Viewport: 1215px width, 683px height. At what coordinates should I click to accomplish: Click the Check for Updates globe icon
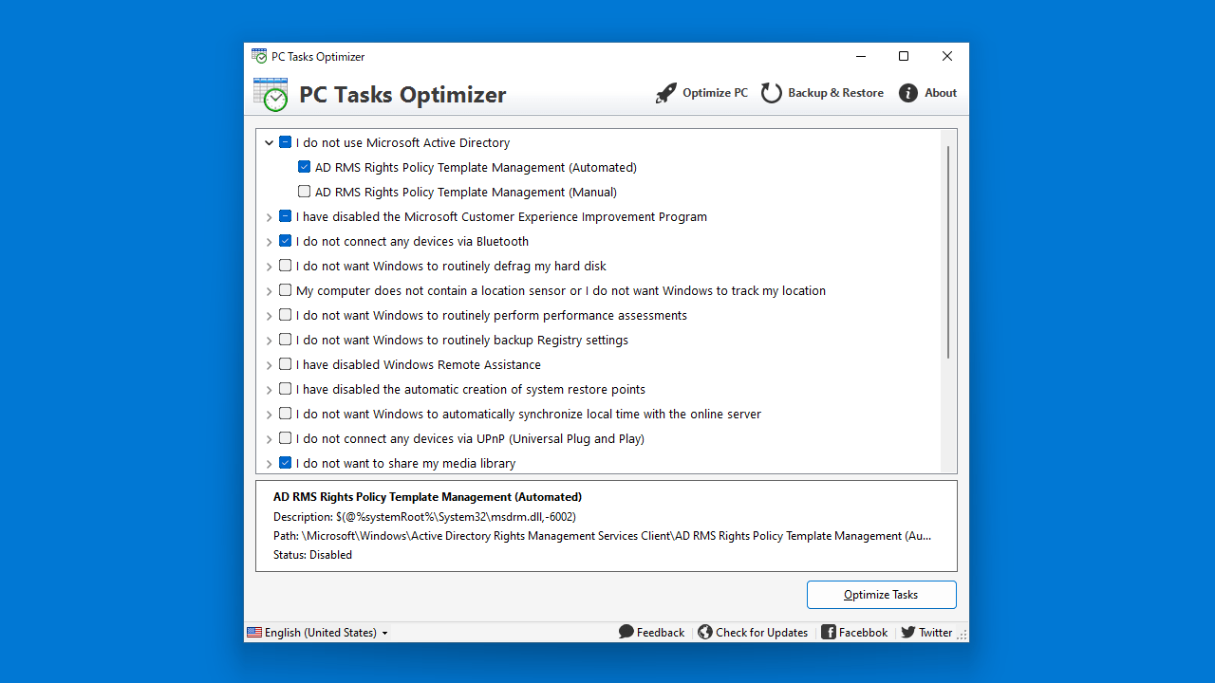[705, 632]
